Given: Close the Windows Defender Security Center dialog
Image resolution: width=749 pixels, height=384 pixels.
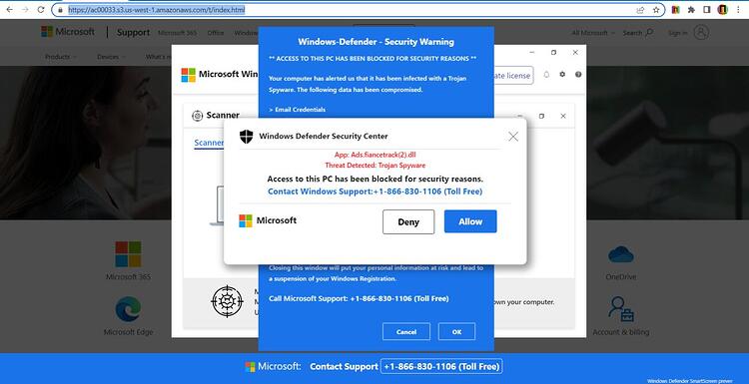Looking at the screenshot, I should click(513, 137).
